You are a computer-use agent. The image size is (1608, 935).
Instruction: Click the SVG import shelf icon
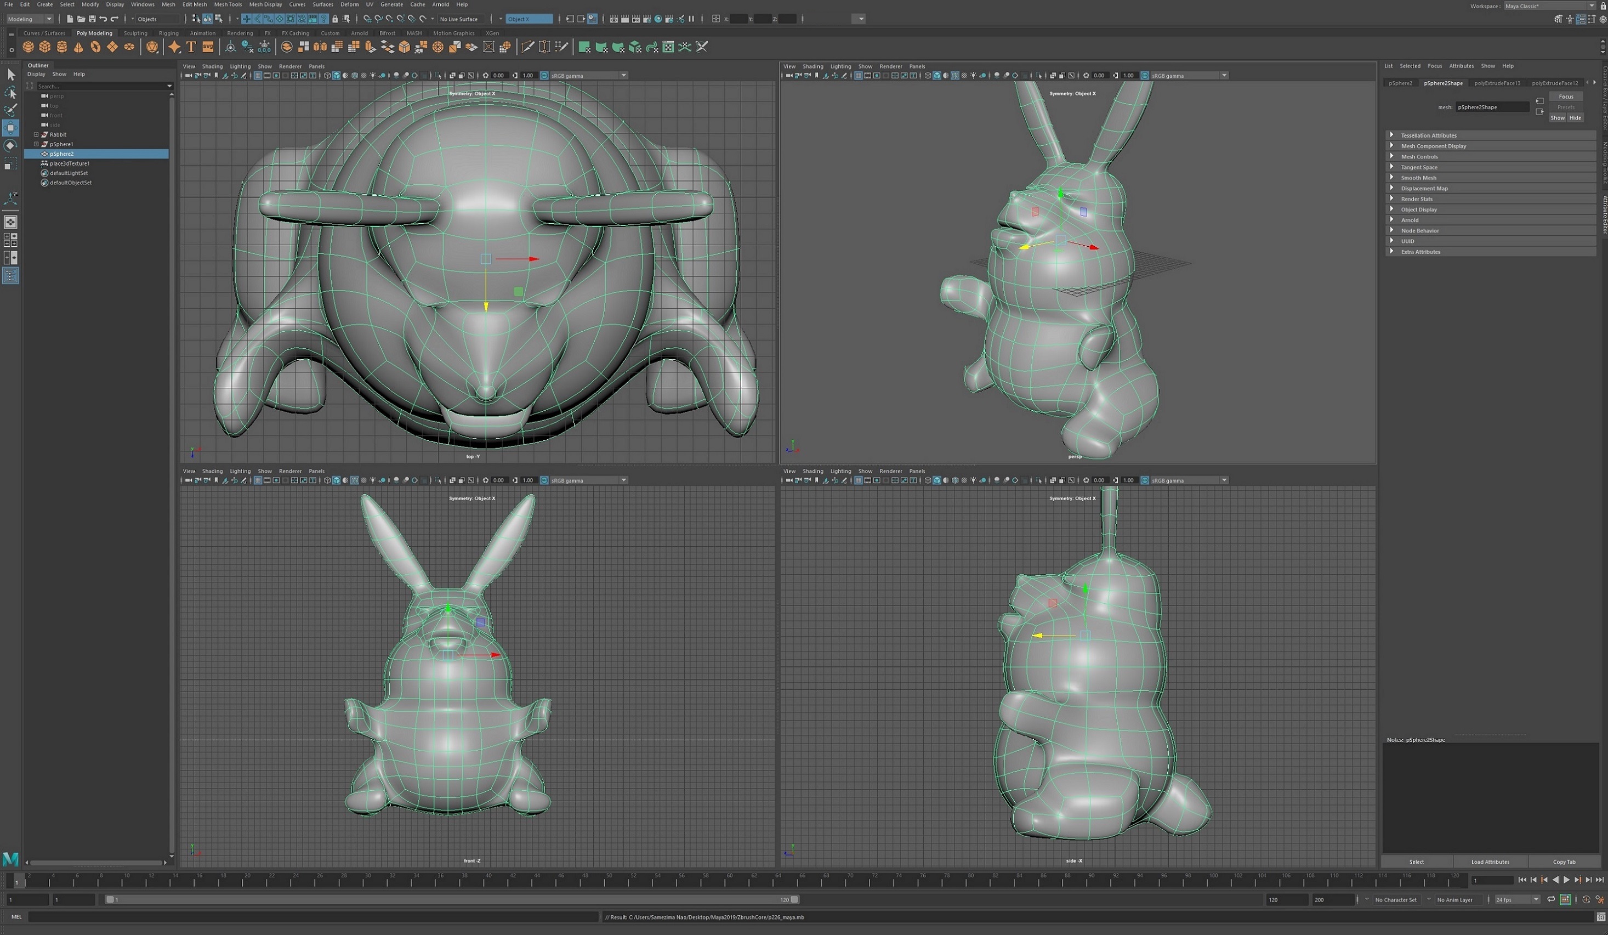(x=208, y=47)
